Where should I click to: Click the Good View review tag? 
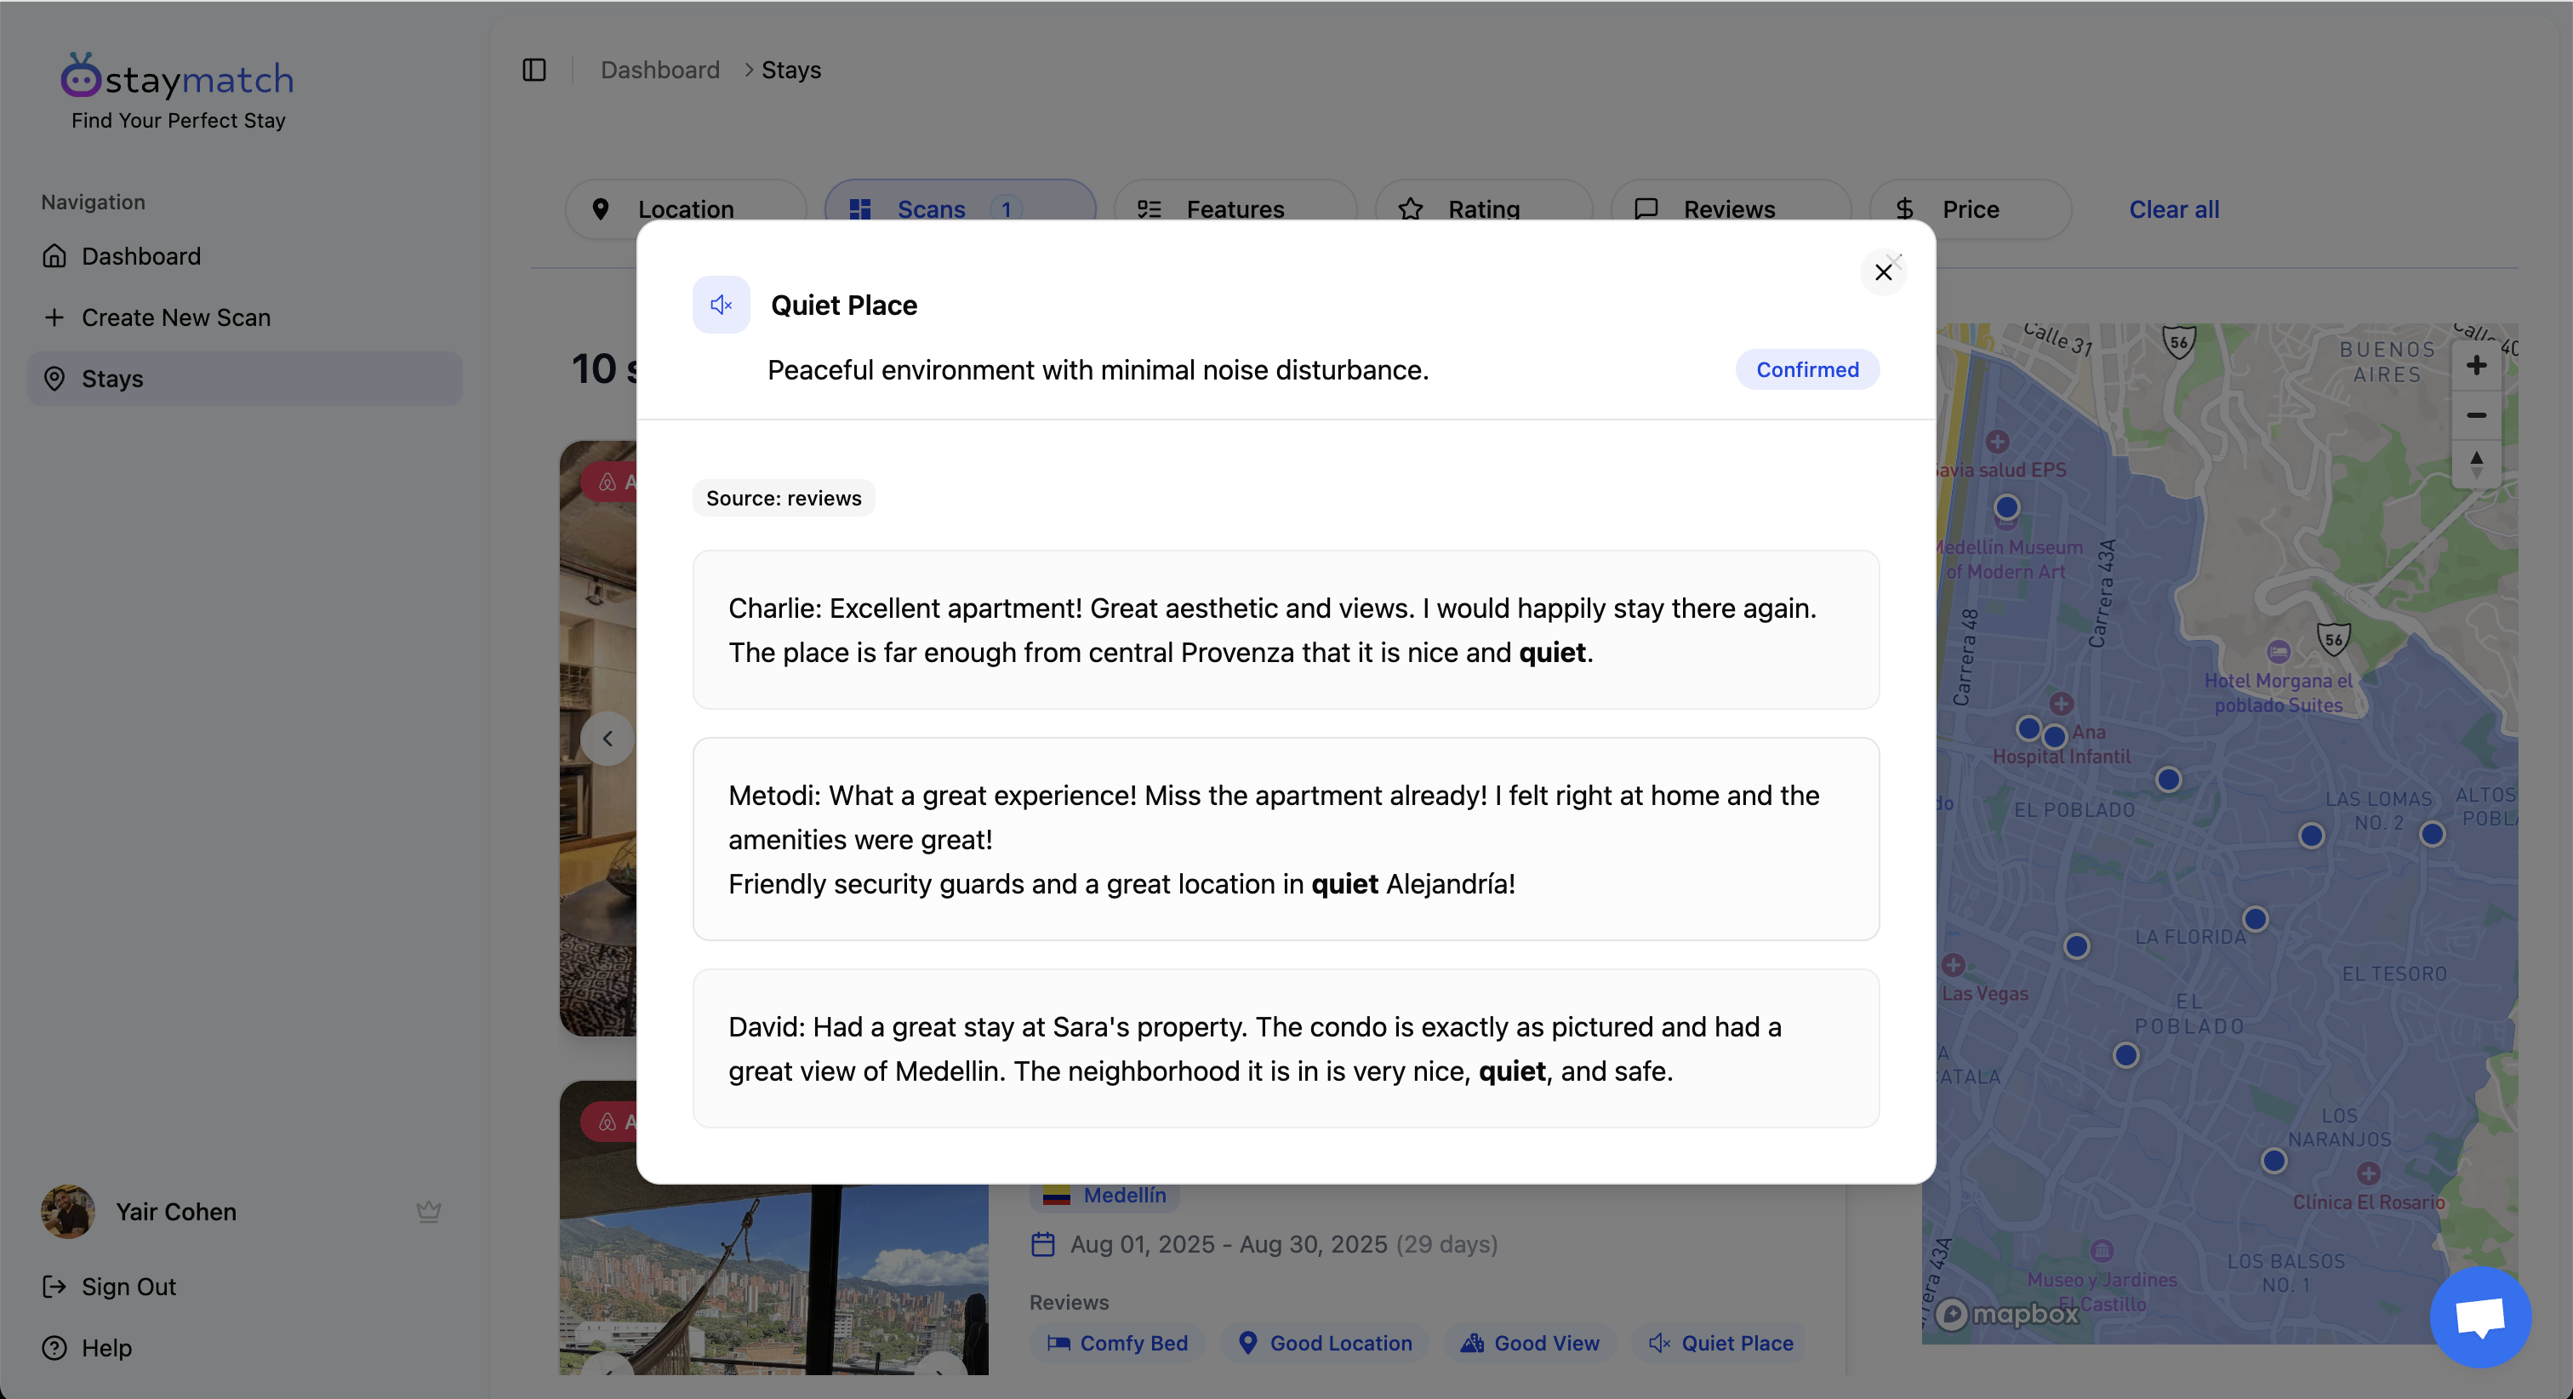(x=1529, y=1342)
